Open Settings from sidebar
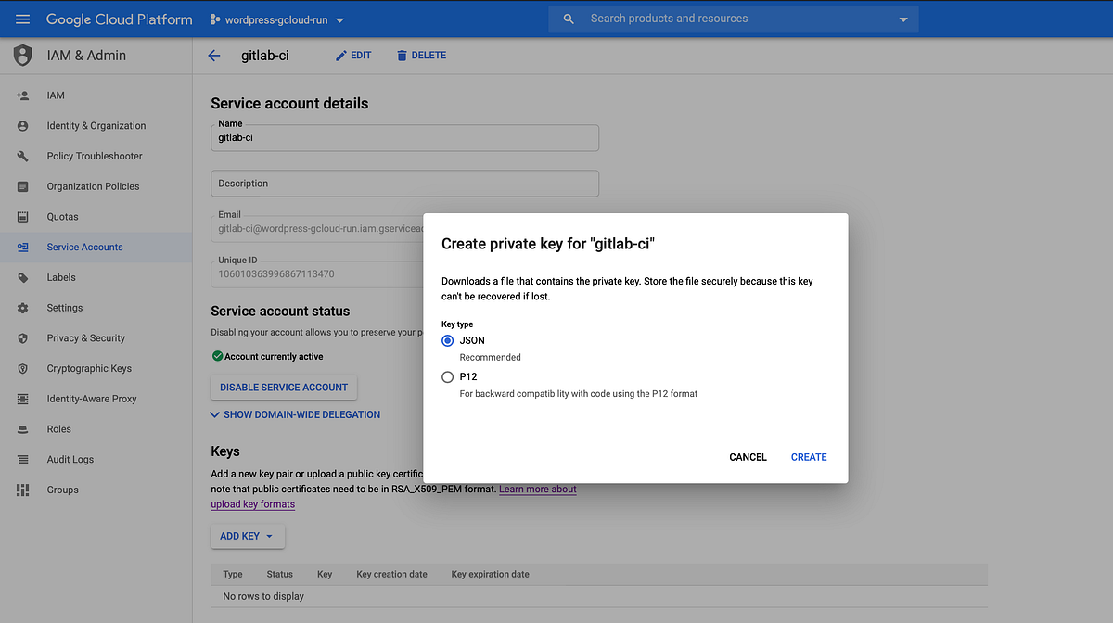The image size is (1113, 623). [96, 308]
